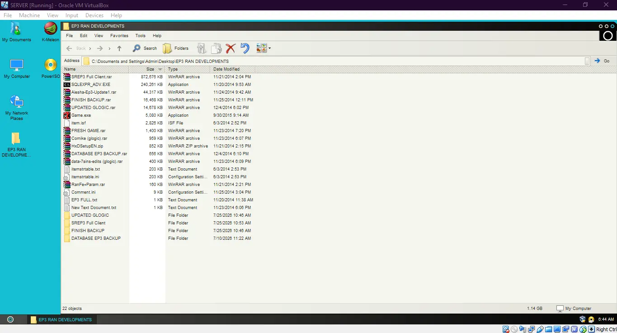Select itemstrtable.txt file
This screenshot has width=617, height=333.
pos(85,169)
